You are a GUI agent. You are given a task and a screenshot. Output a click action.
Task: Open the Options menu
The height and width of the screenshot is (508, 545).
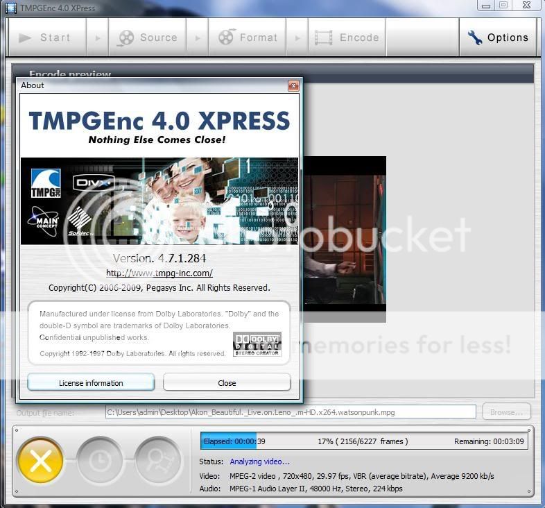click(498, 37)
